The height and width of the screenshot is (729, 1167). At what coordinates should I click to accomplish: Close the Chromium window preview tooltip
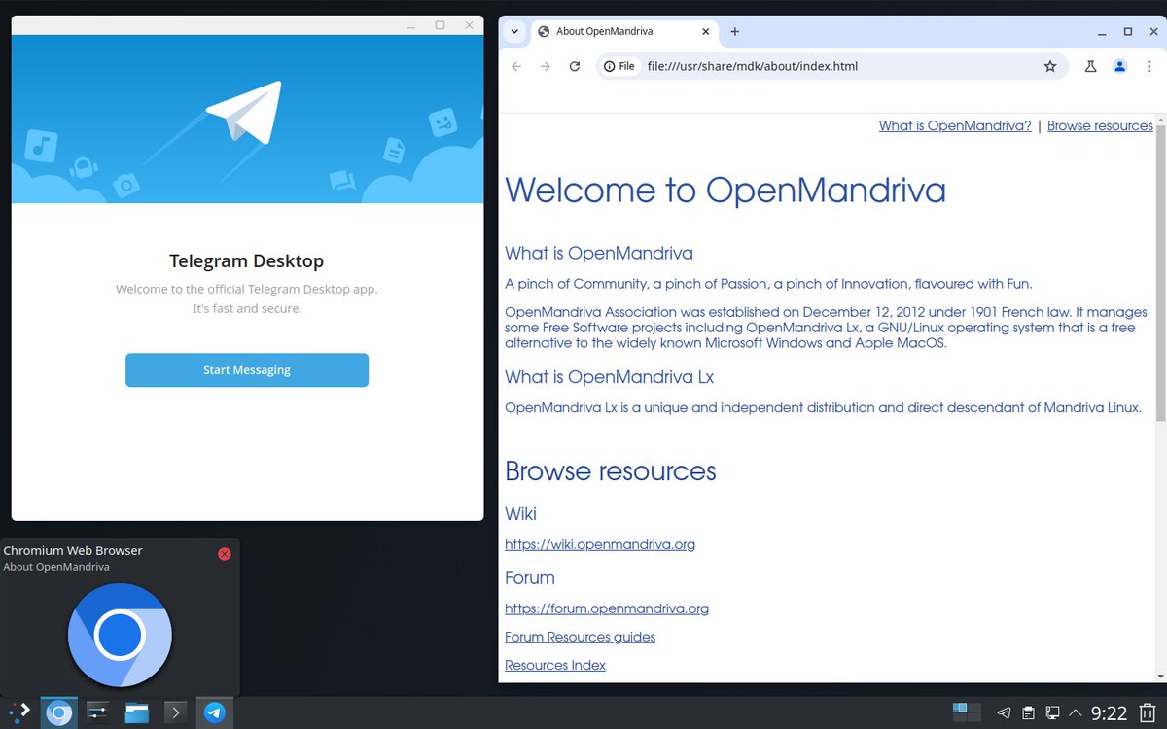coord(225,554)
